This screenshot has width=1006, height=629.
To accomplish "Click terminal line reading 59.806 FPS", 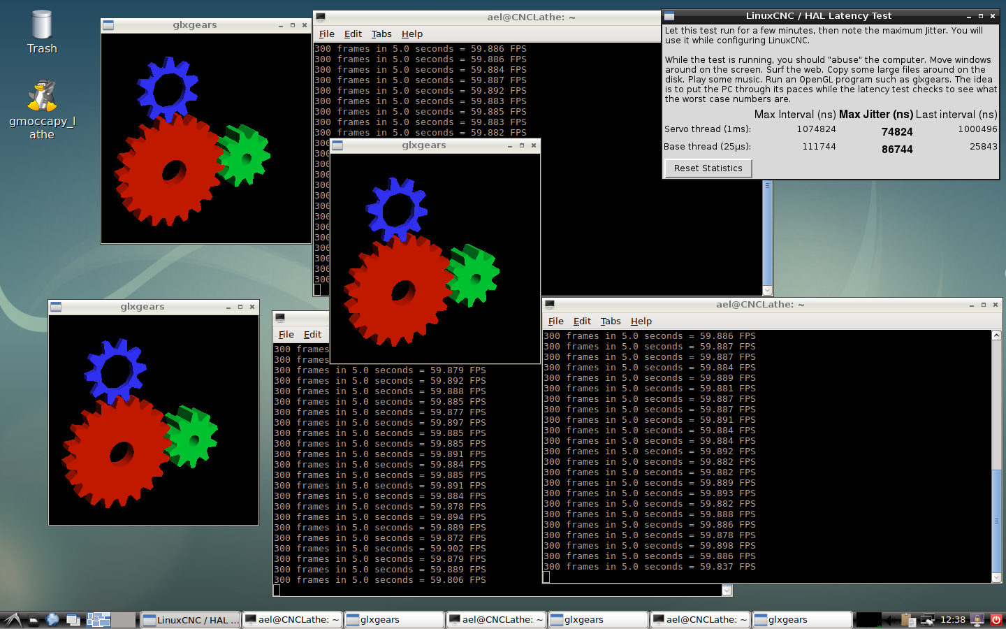I will point(380,580).
